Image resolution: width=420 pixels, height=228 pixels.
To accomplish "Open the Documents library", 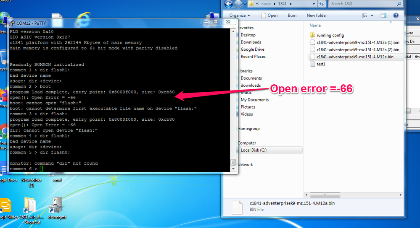I will coord(251,78).
